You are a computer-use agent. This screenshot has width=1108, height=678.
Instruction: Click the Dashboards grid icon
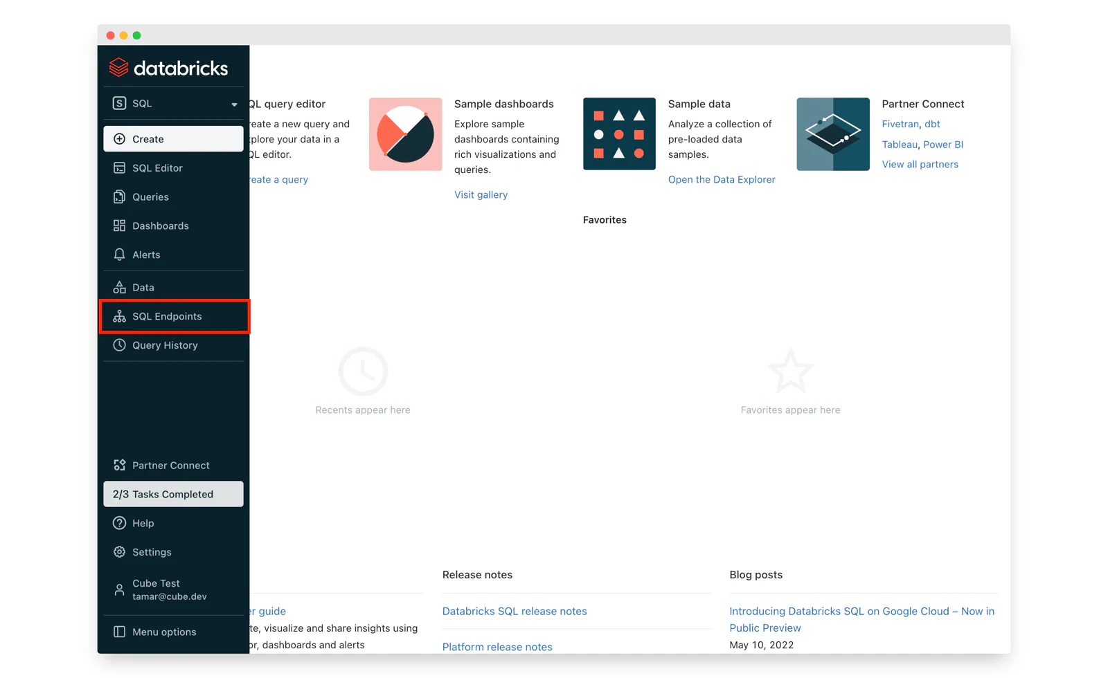click(119, 226)
